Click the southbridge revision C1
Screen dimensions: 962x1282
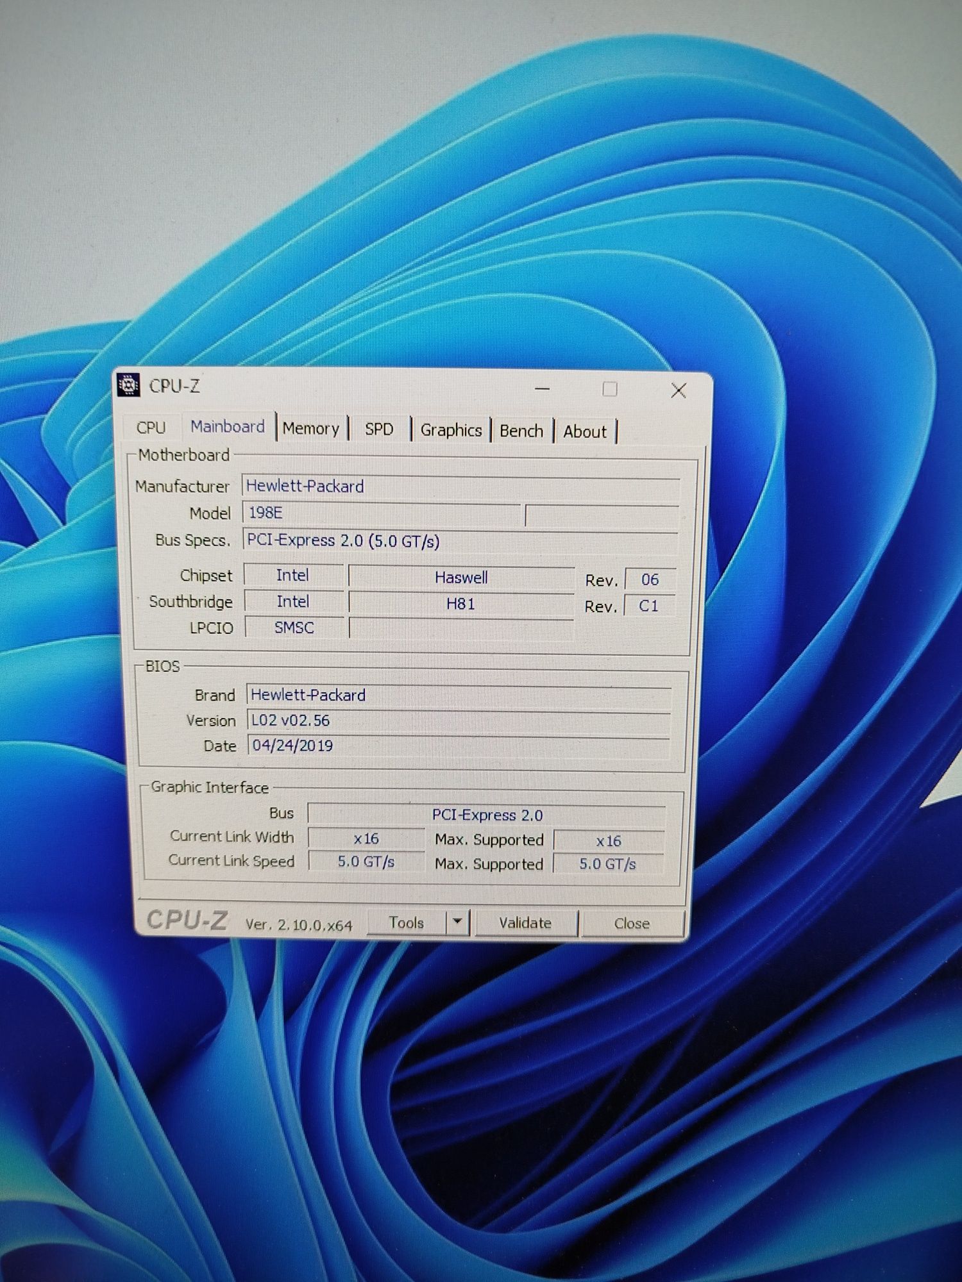pyautogui.click(x=649, y=606)
